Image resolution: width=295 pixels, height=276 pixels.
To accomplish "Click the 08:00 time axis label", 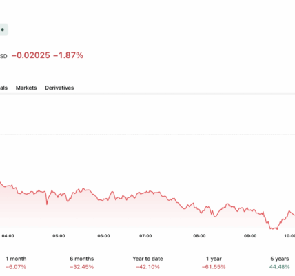I will (199, 236).
